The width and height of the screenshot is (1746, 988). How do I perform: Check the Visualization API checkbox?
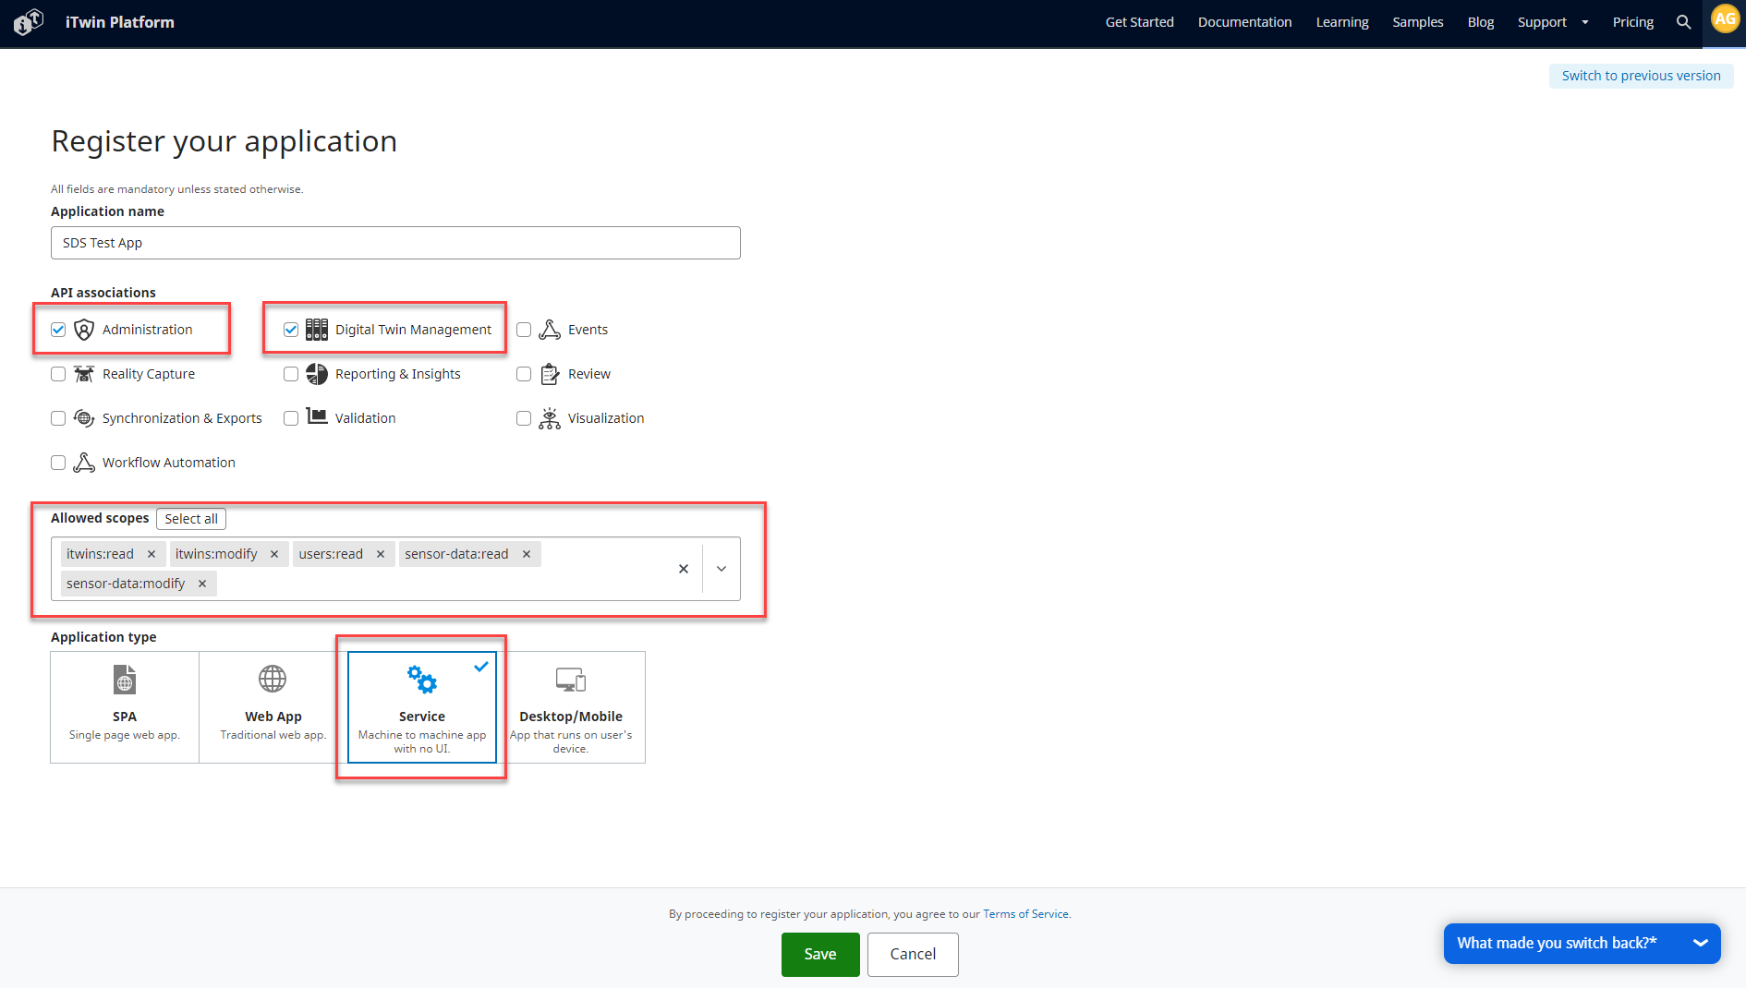point(524,418)
